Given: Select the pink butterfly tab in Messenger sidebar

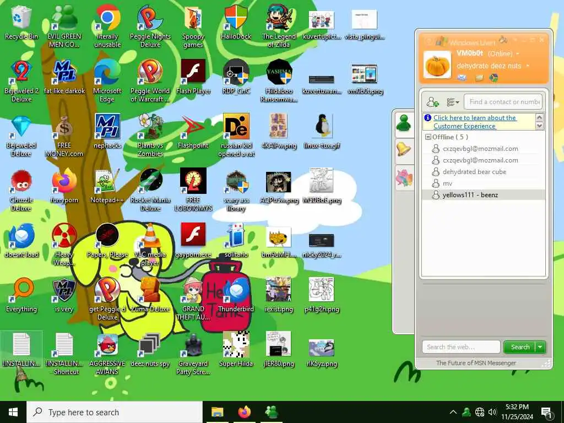Looking at the screenshot, I should click(404, 178).
